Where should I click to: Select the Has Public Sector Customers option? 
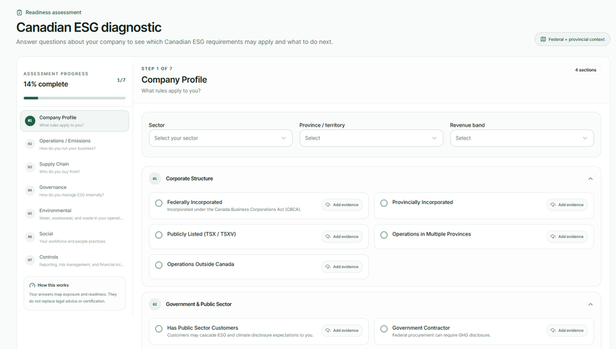[x=159, y=328]
